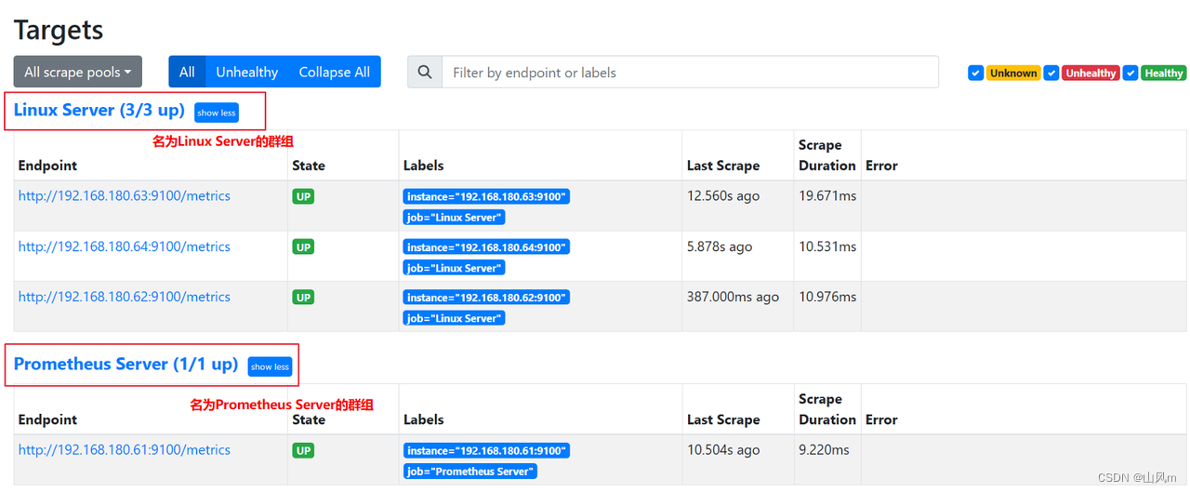Collapse Prometheus Server with show less
Screen dimensions: 1190x492
(270, 366)
